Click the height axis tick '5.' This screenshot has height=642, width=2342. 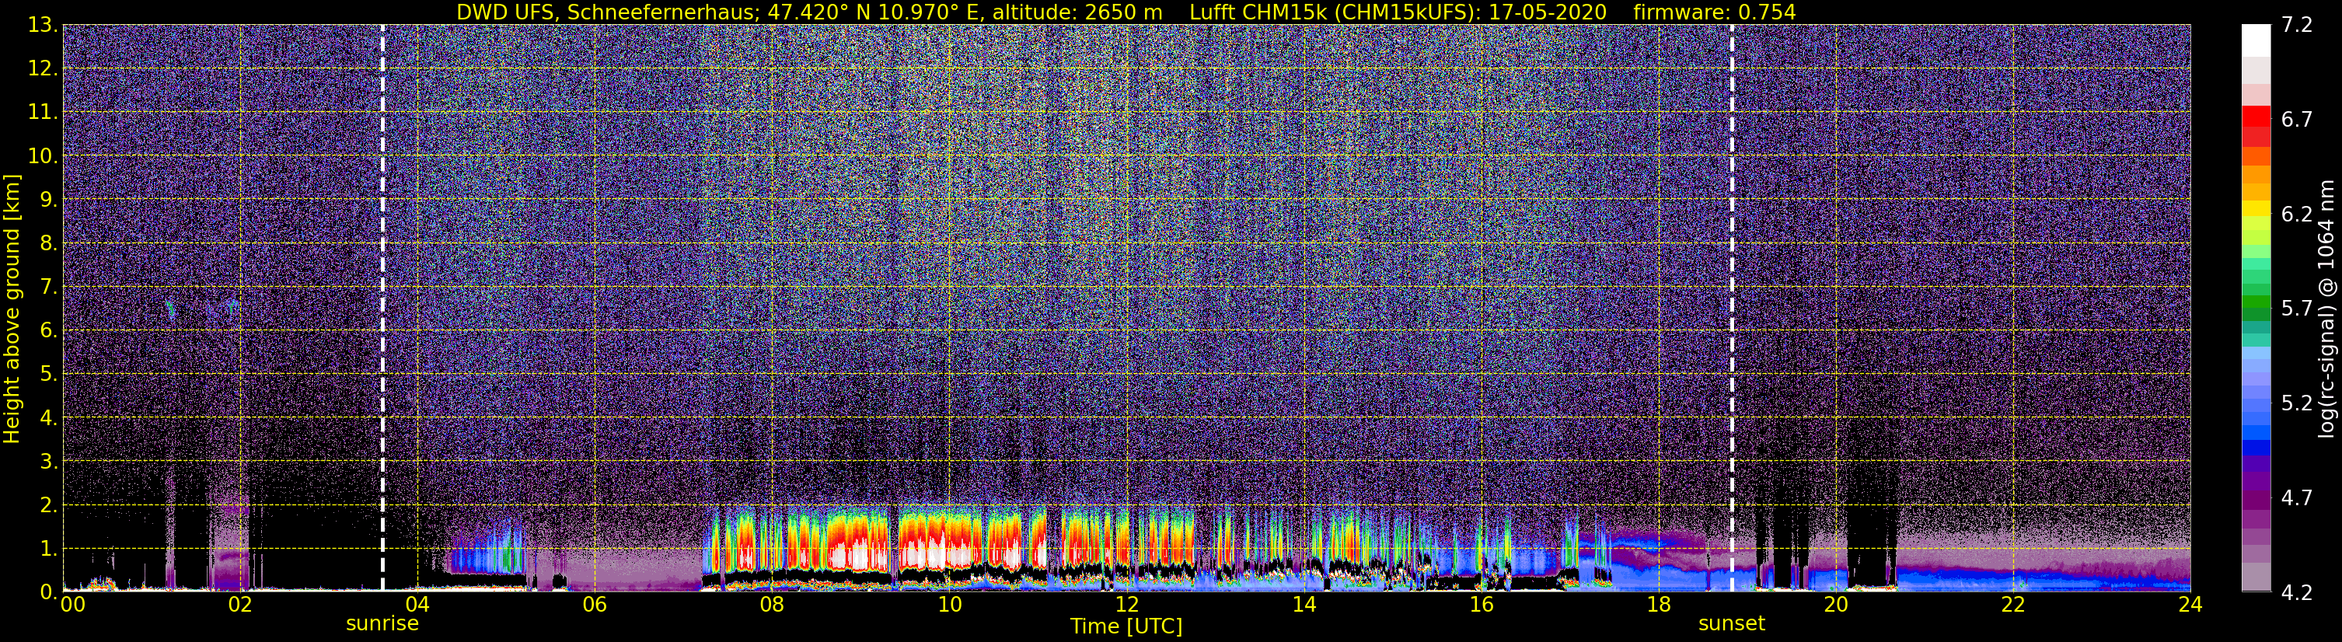coord(49,375)
